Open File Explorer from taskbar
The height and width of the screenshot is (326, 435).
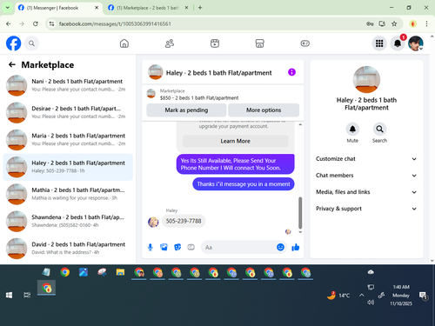pyautogui.click(x=120, y=272)
